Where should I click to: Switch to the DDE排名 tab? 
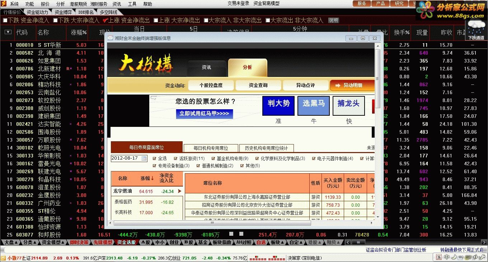point(86,12)
